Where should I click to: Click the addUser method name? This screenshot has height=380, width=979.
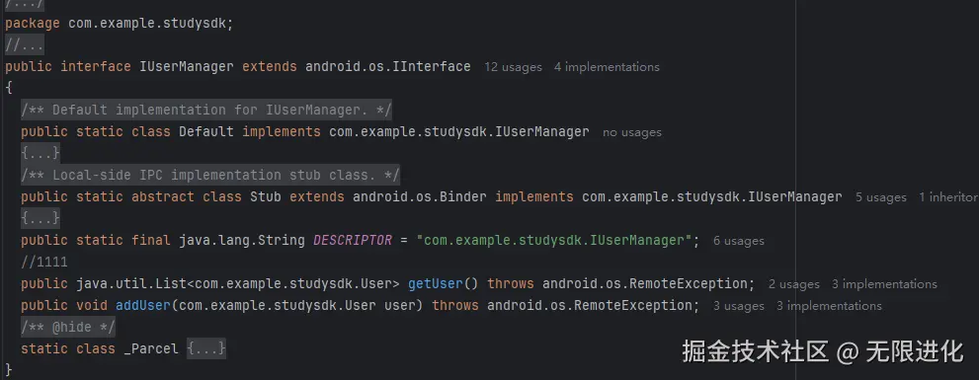click(143, 306)
